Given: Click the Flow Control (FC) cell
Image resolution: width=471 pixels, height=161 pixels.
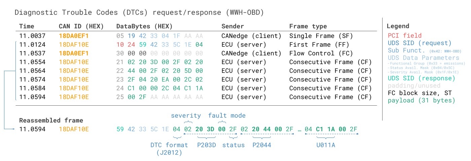Looking at the screenshot, I should pyautogui.click(x=321, y=53).
